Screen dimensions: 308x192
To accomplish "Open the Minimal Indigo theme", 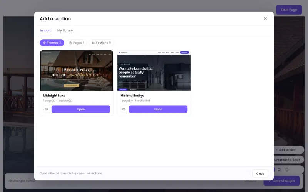I will pos(158,109).
